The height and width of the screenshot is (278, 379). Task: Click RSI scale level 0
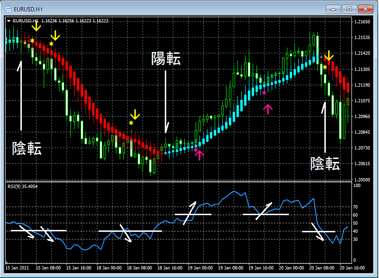click(x=355, y=260)
